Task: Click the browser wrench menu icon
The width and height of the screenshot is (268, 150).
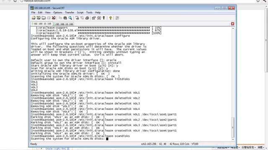Action: click(x=264, y=1)
